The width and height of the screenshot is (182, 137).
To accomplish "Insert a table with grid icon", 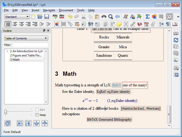I will tap(161, 17).
